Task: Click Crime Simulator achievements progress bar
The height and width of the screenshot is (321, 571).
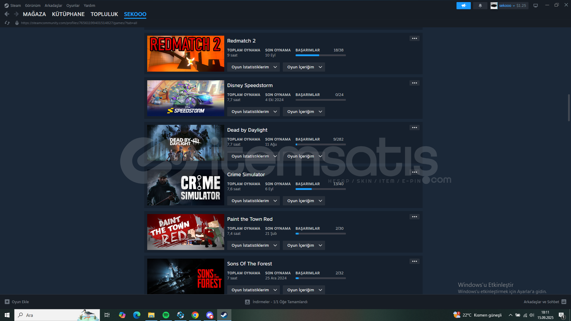Action: [321, 189]
